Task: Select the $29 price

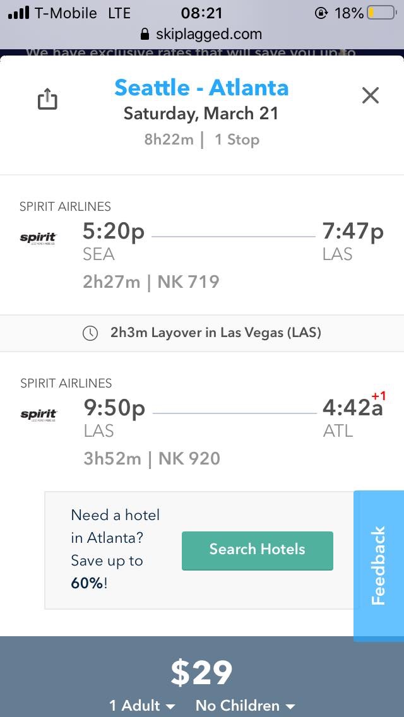Action: tap(201, 673)
